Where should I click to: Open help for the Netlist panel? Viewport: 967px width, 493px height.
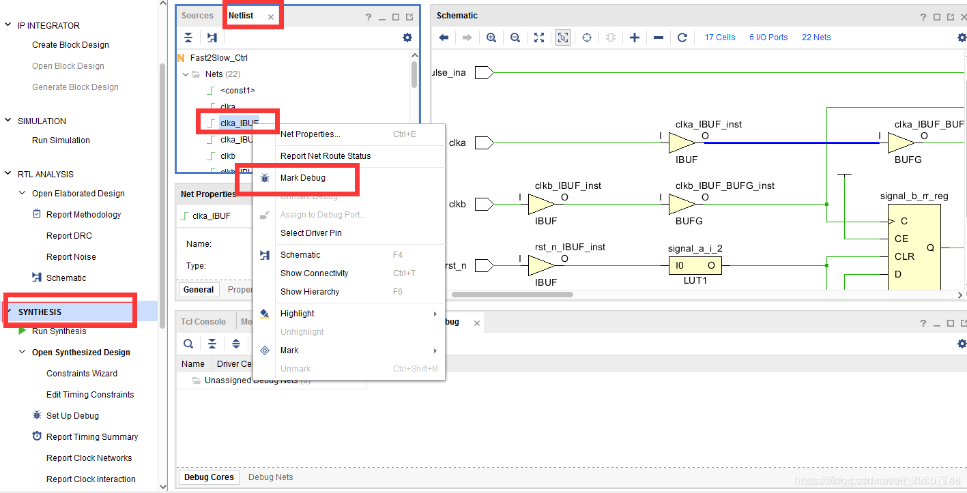(369, 17)
